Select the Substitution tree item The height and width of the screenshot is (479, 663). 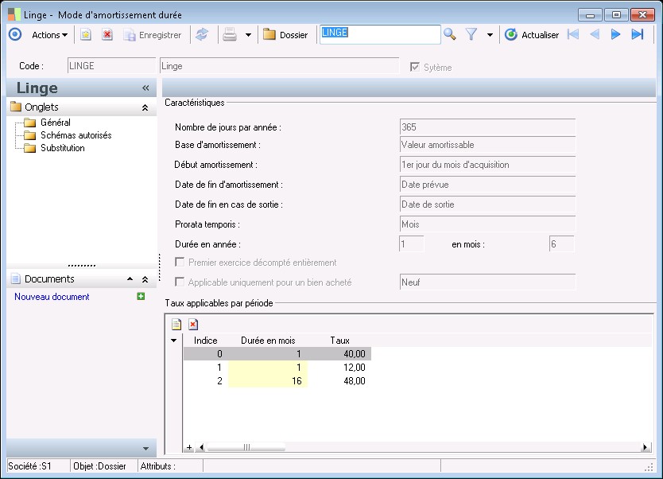pyautogui.click(x=62, y=148)
